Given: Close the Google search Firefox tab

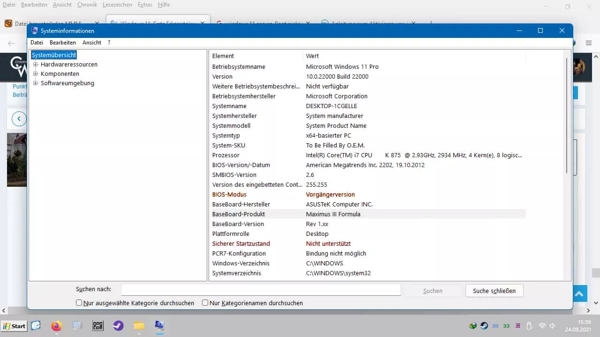Looking at the screenshot, I should [308, 22].
